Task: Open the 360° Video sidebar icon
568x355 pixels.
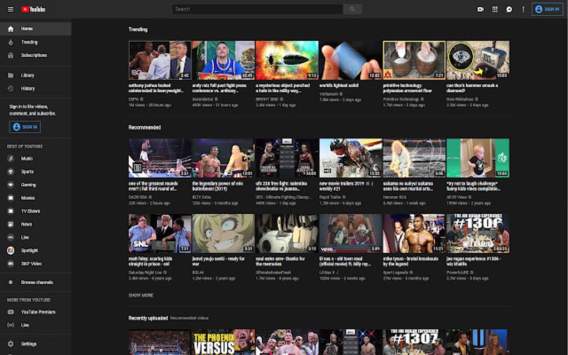Action: point(11,264)
